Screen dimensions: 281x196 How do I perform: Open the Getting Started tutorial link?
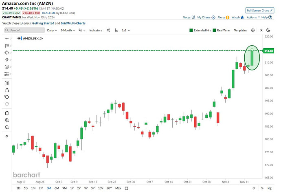coord(43,23)
